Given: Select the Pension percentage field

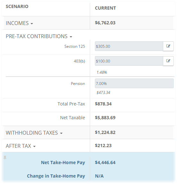Looking at the screenshot, I should pyautogui.click(x=134, y=83).
